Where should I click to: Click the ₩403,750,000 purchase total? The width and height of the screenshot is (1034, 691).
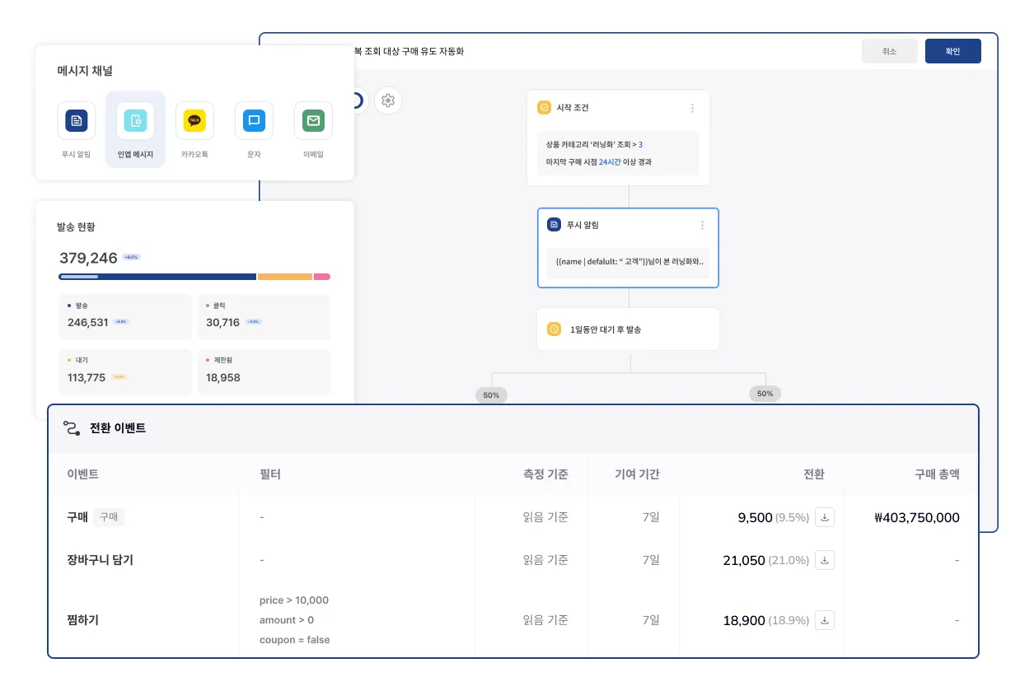coord(916,518)
